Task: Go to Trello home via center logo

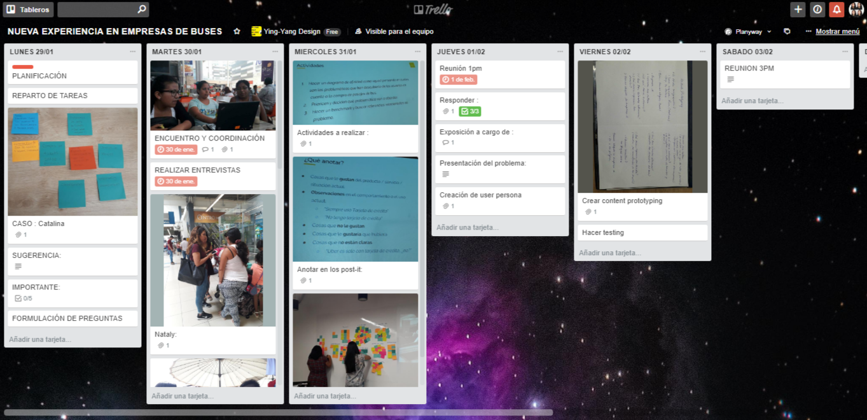Action: coord(433,10)
